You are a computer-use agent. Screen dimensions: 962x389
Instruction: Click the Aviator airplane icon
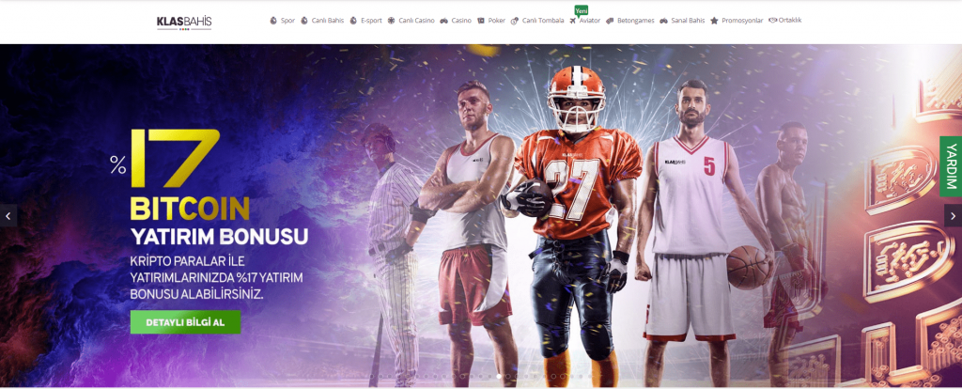pos(573,21)
